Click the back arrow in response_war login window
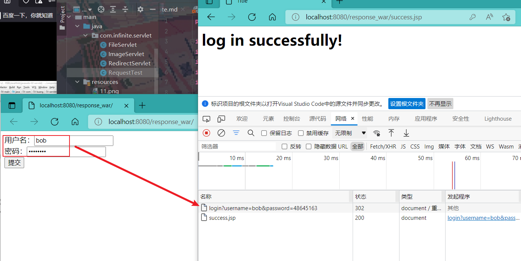The image size is (521, 261). [14, 122]
